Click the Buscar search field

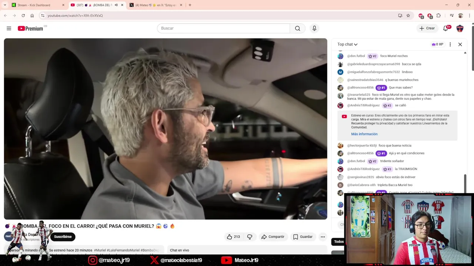[x=223, y=28]
